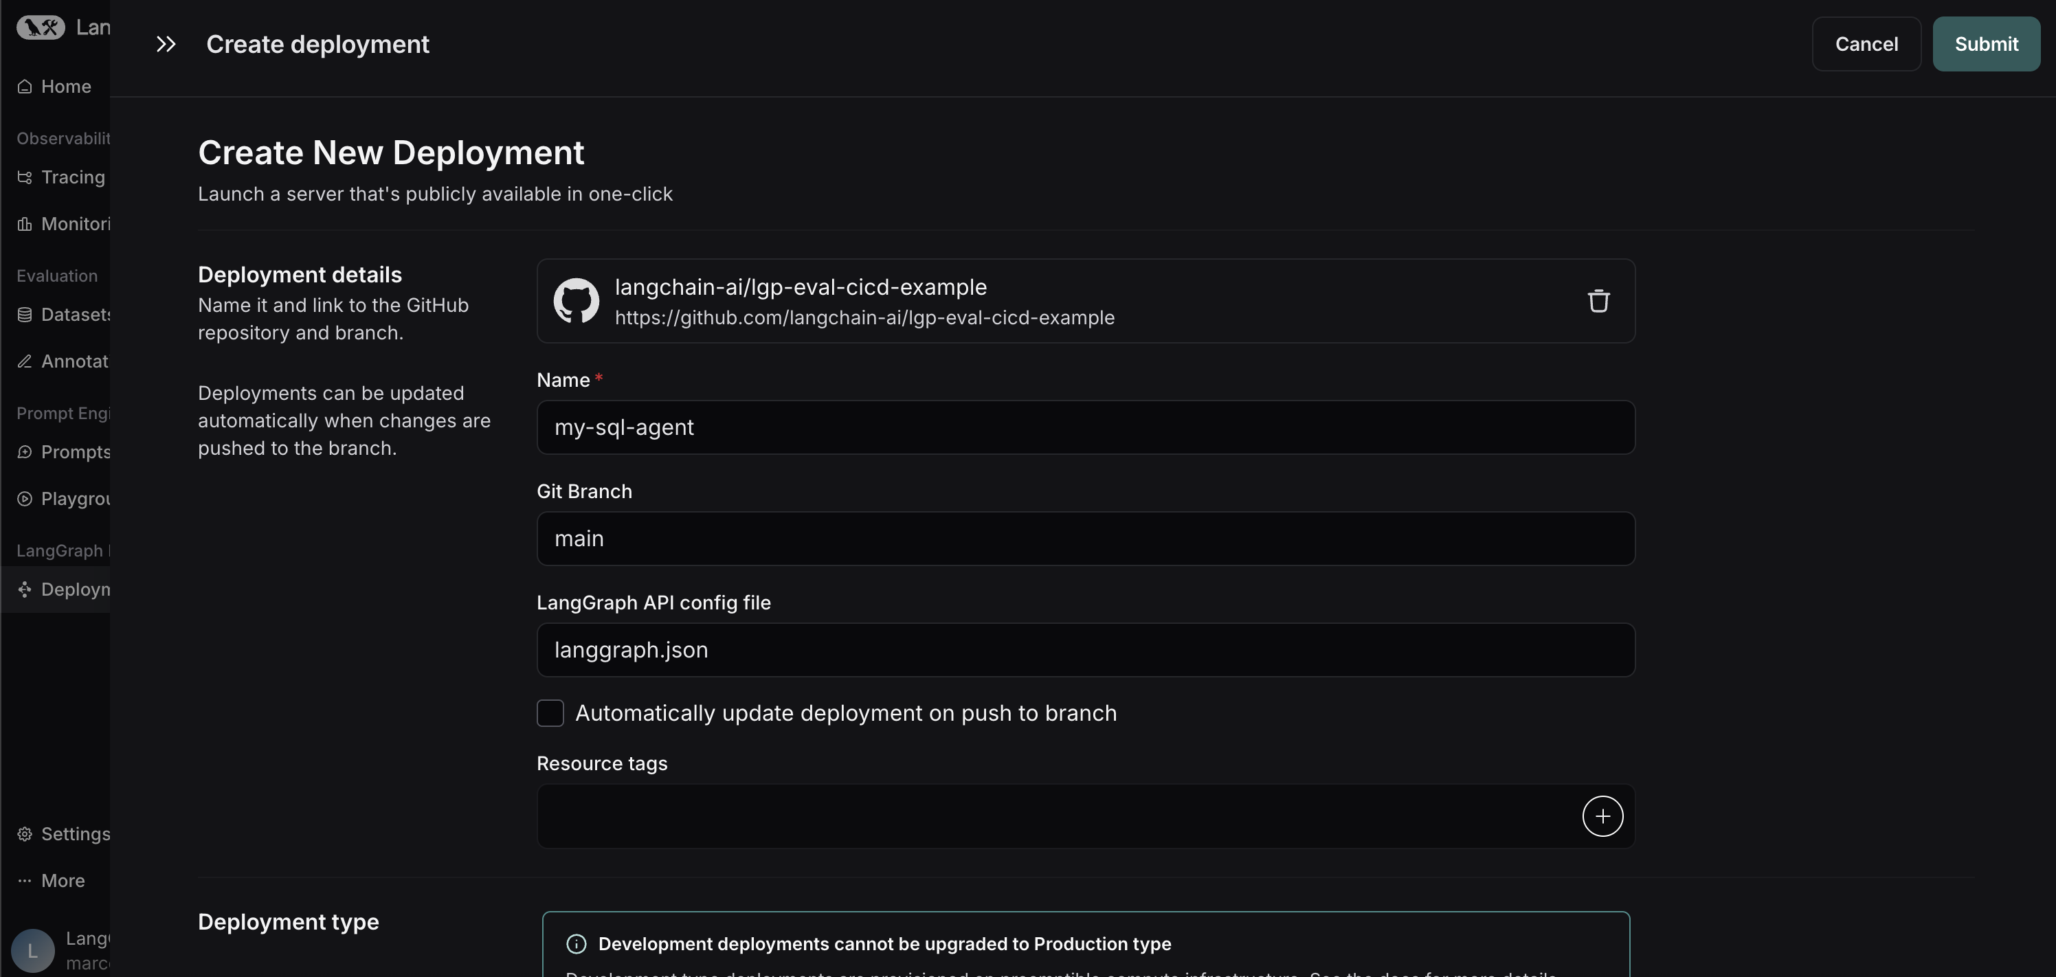Screen dimensions: 2056x977
Task: Enable automatic update on push checkbox
Action: [550, 712]
